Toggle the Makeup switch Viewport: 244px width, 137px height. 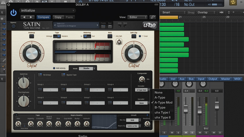pyautogui.click(x=32, y=36)
